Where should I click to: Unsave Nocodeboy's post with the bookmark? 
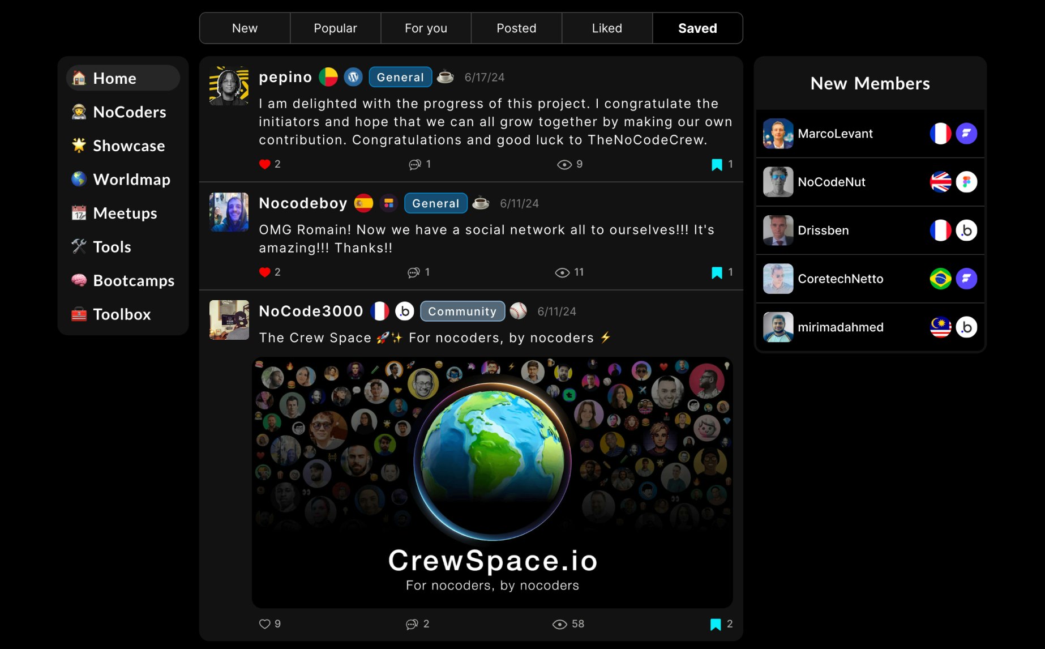(717, 273)
